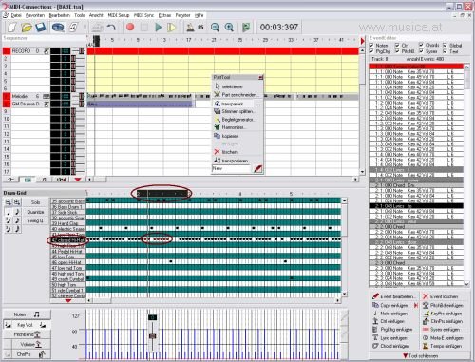Viewport: 475px width, 362px height.
Task: Open the Hilfe menu
Action: pos(199,15)
